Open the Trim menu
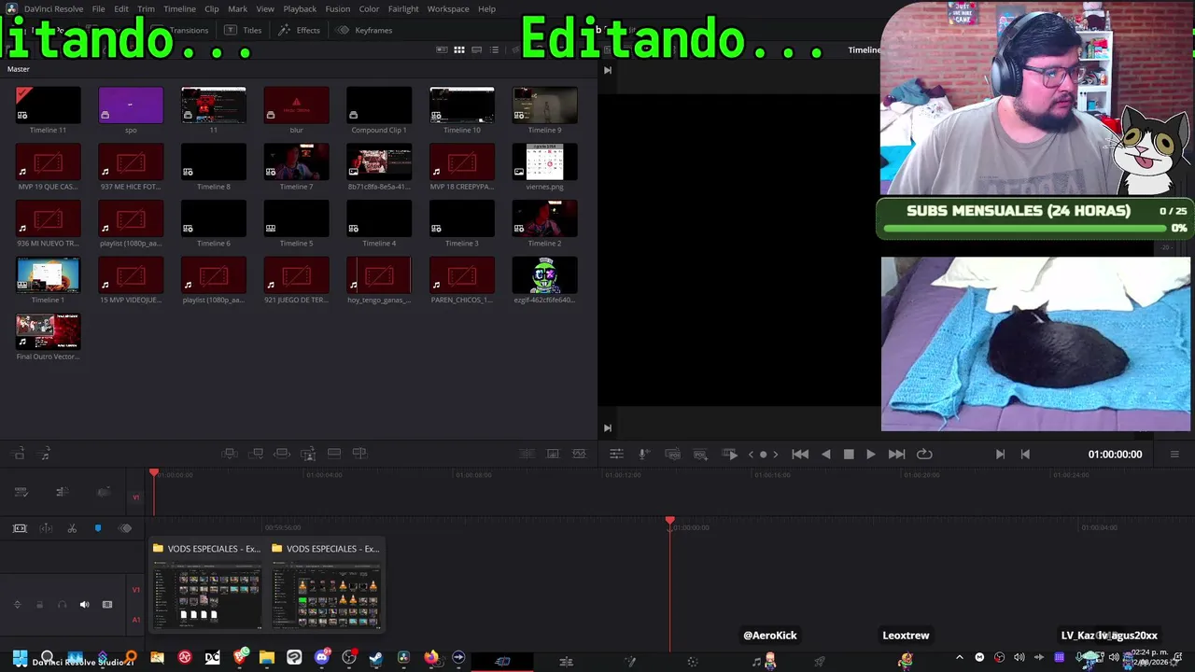This screenshot has width=1195, height=672. pyautogui.click(x=146, y=9)
